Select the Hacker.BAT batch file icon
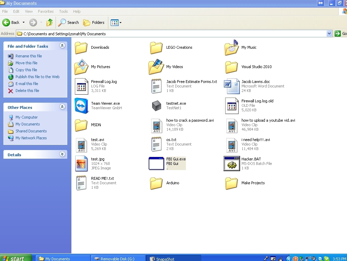 click(x=232, y=164)
